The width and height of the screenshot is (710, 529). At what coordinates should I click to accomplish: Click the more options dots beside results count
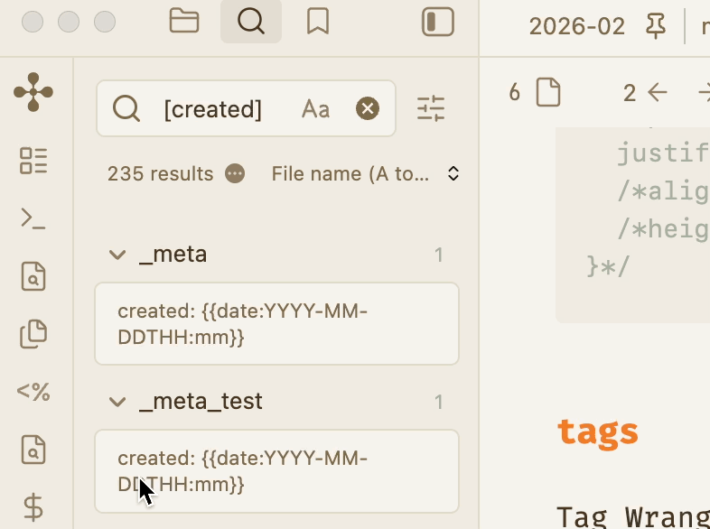point(235,173)
